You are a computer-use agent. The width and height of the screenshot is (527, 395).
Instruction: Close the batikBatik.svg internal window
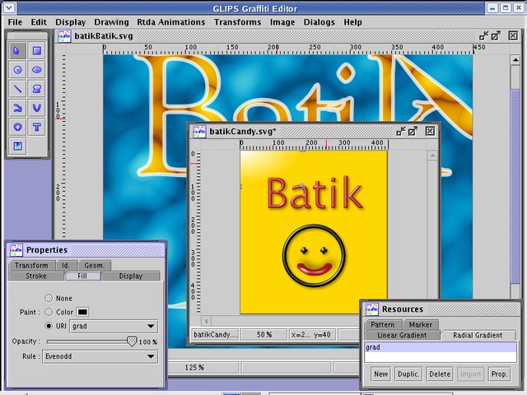(x=513, y=35)
